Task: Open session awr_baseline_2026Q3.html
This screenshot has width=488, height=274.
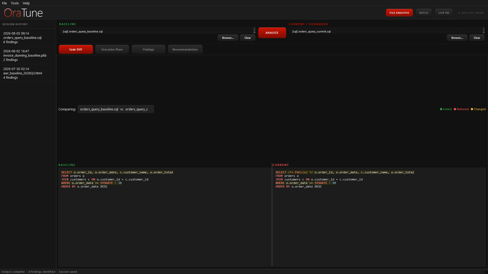Action: coord(28,73)
